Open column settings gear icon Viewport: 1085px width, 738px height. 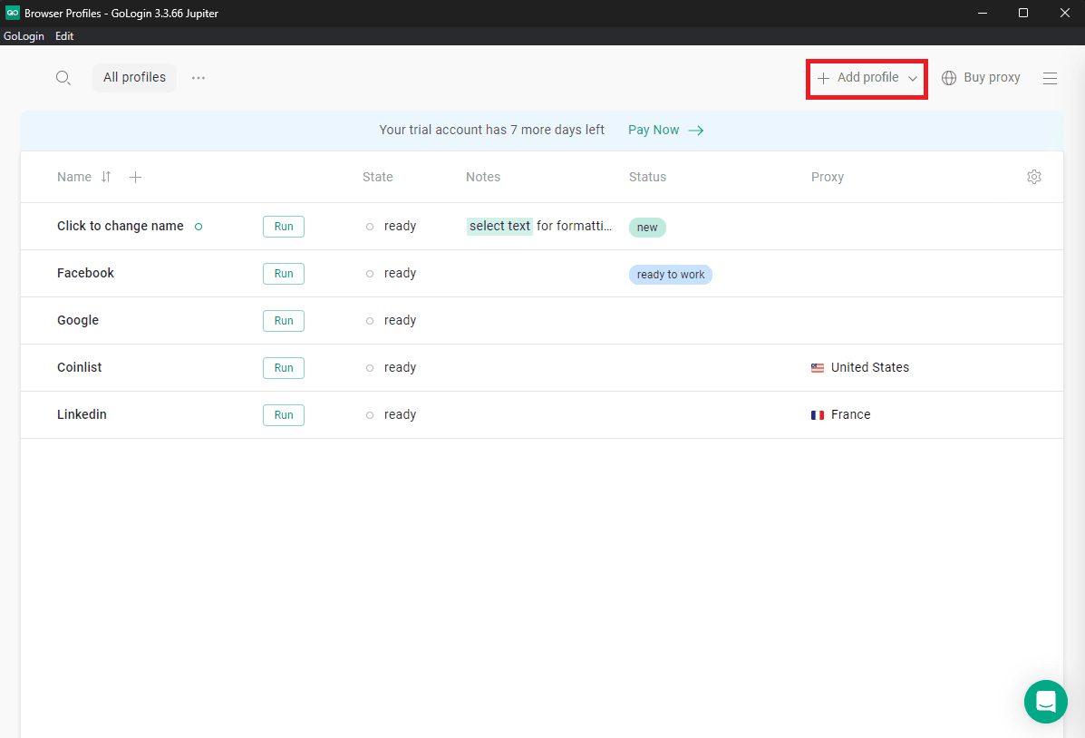click(x=1034, y=177)
